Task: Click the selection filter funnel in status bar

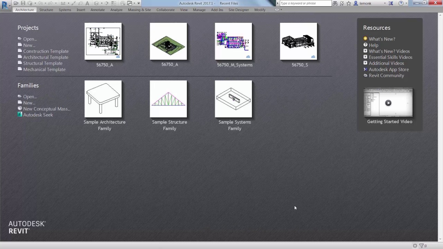Action: click(x=422, y=246)
